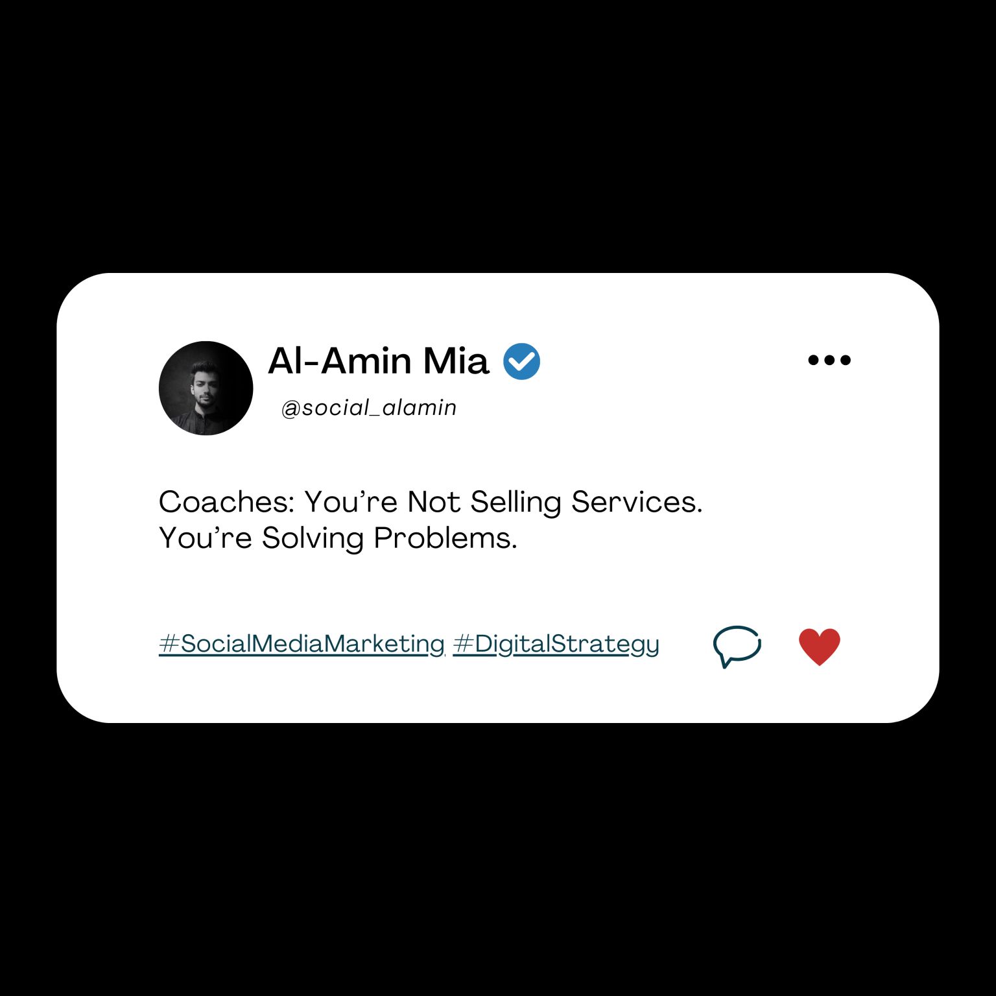Open Al-Amin Mia's profile name
This screenshot has height=996, width=996.
[378, 361]
